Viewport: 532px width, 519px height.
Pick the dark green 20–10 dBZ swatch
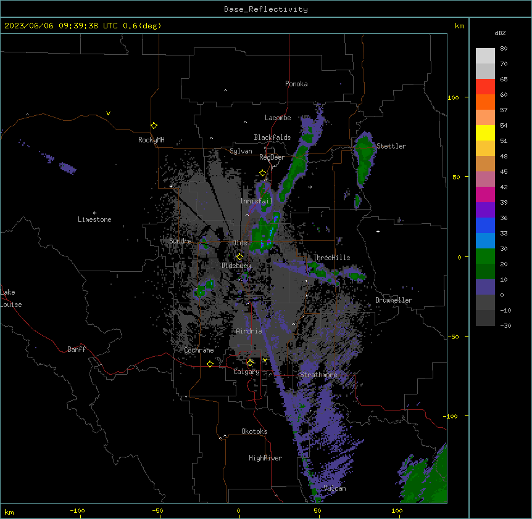click(485, 272)
